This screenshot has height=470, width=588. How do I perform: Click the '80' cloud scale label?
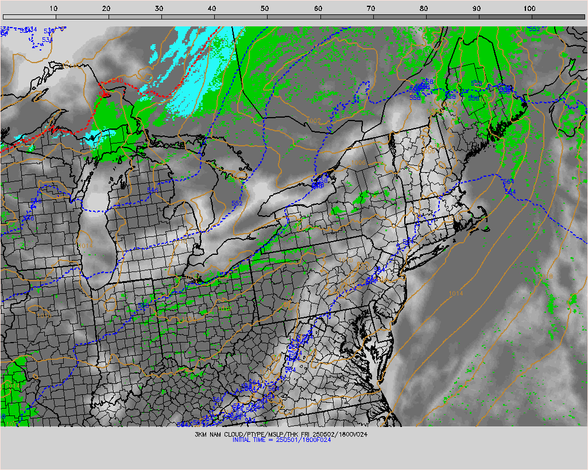coord(423,8)
